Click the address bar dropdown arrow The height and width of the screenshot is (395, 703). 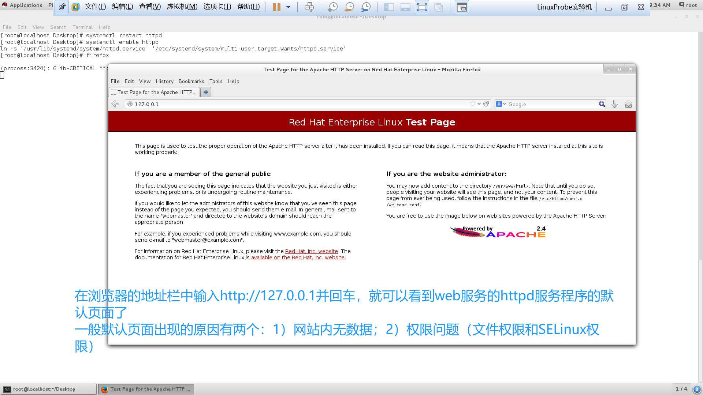(x=479, y=104)
